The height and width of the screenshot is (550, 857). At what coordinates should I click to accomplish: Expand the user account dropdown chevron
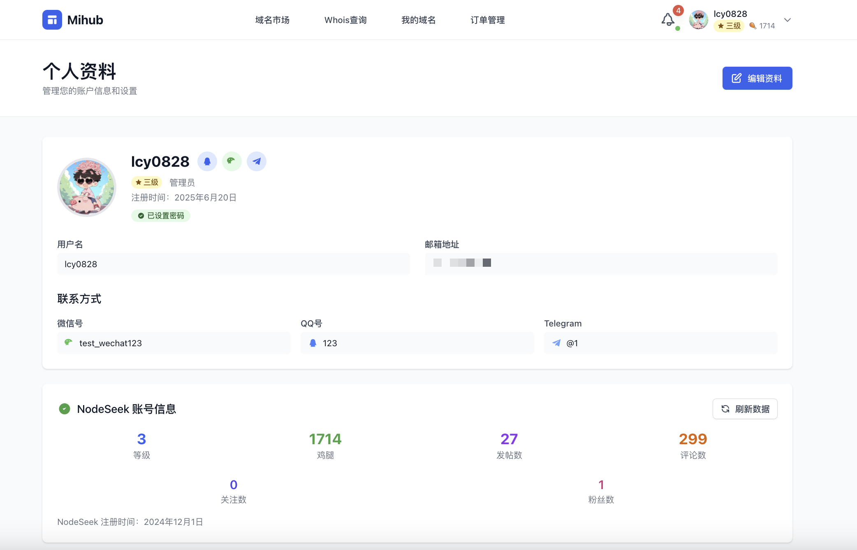(x=788, y=20)
